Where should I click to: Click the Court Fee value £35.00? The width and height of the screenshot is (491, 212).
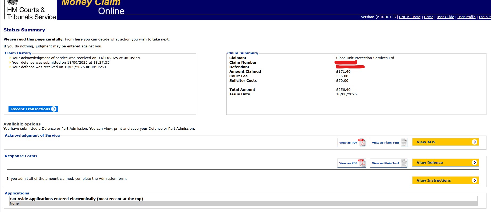tap(342, 76)
